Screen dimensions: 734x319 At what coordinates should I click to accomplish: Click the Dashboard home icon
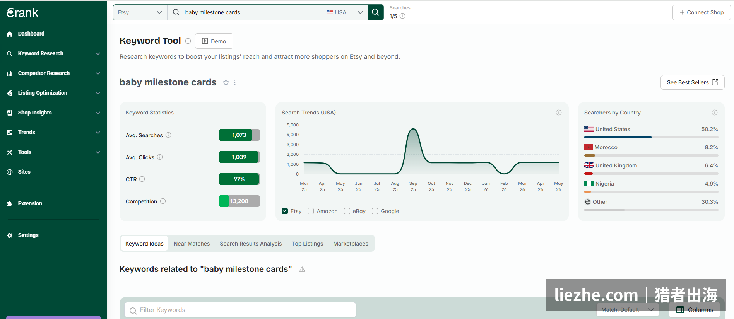10,34
